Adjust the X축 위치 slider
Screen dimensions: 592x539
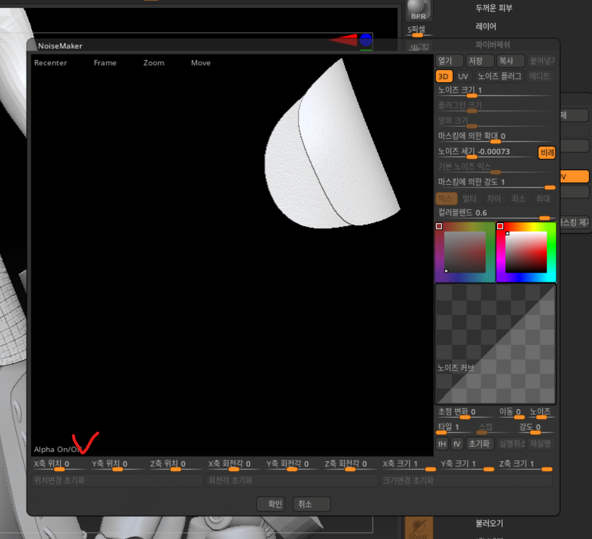[59, 466]
